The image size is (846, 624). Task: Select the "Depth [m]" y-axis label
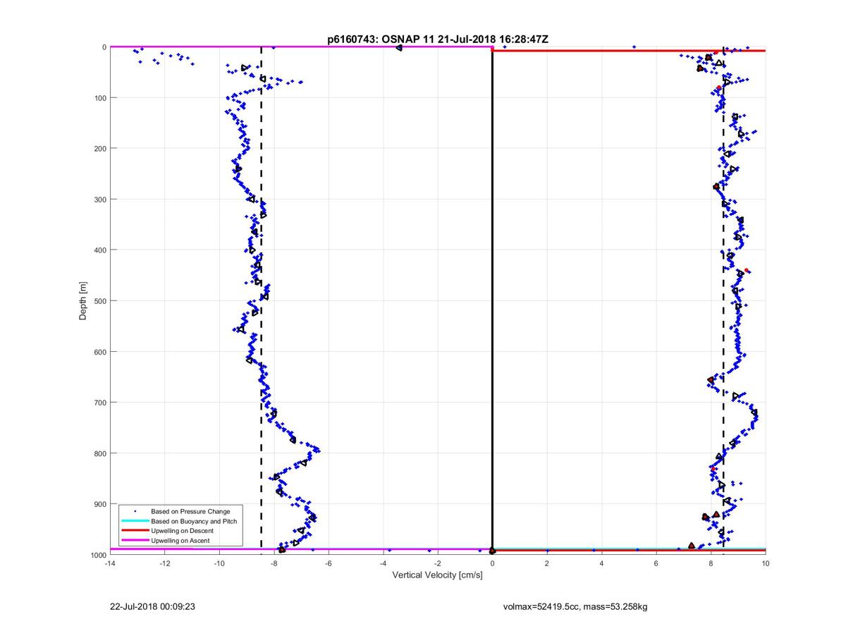83,301
